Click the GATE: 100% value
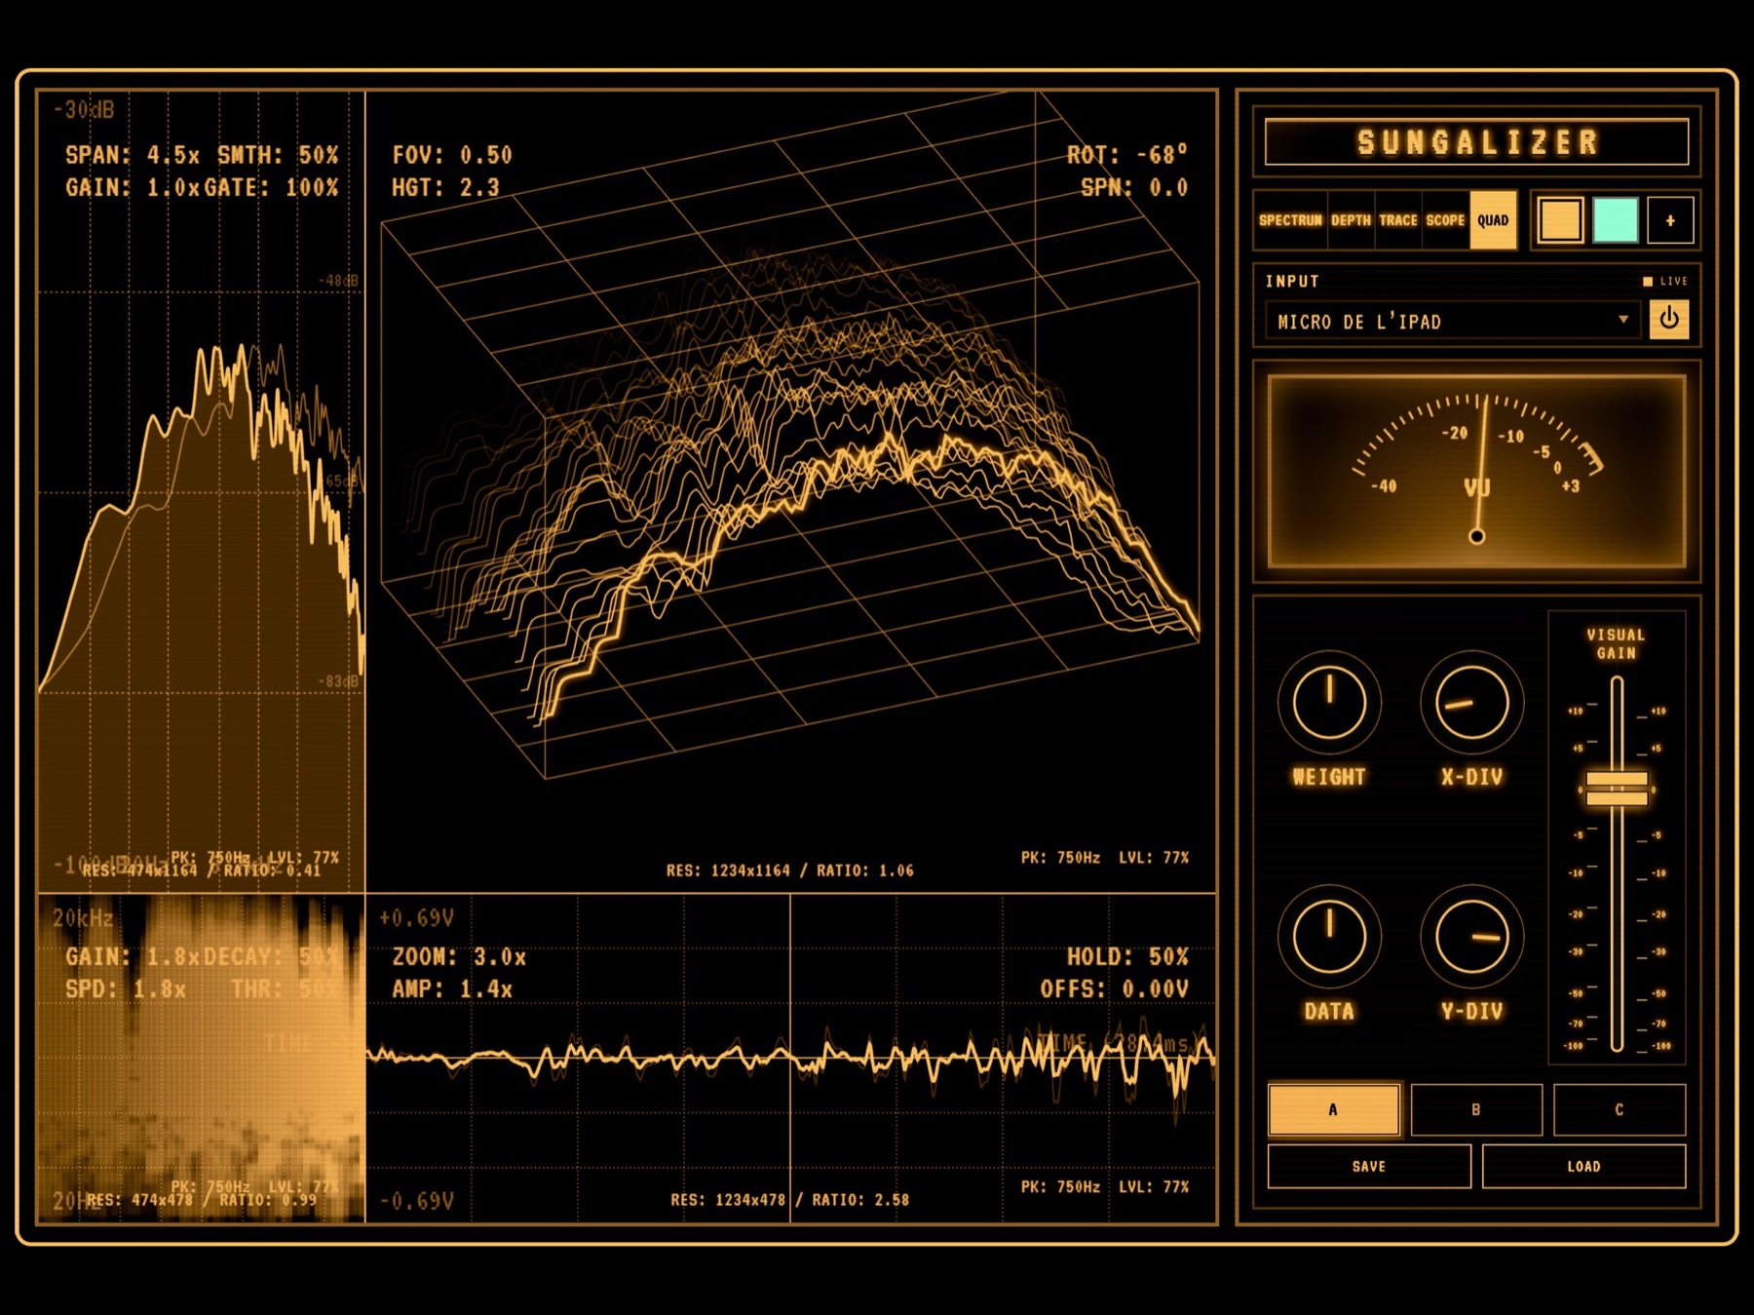This screenshot has width=1754, height=1315. 272,187
